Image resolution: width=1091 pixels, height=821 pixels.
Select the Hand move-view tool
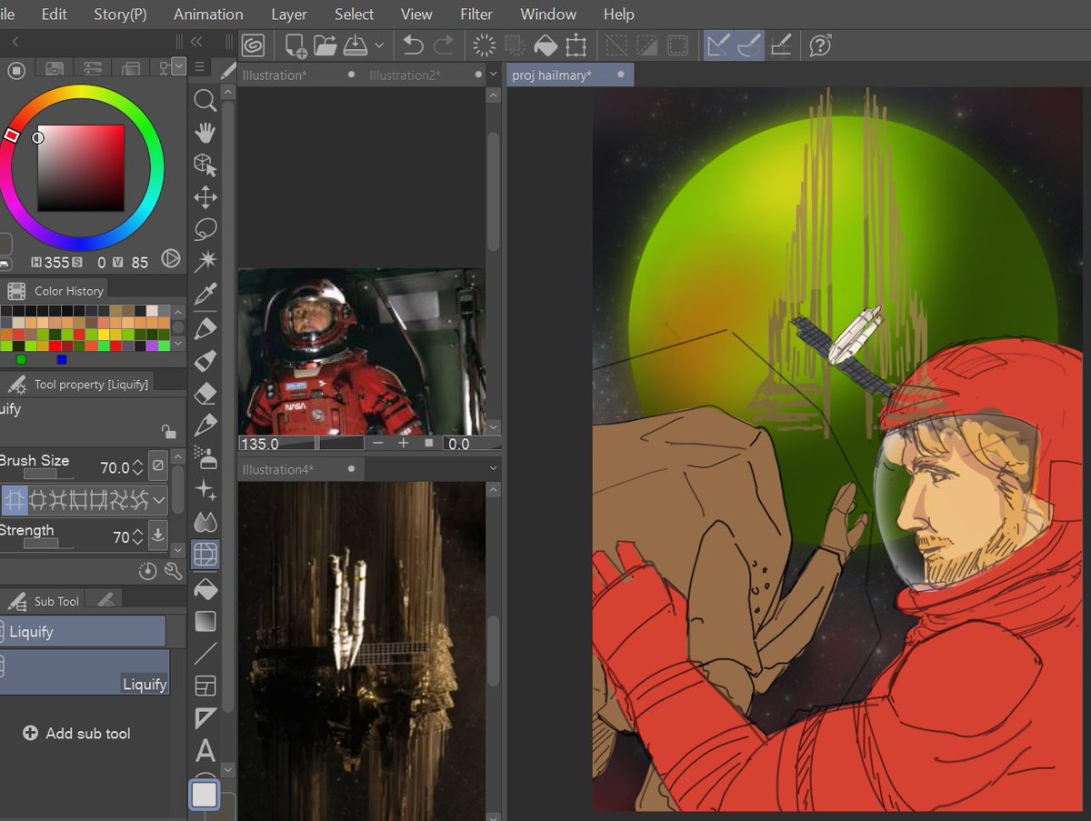point(205,133)
